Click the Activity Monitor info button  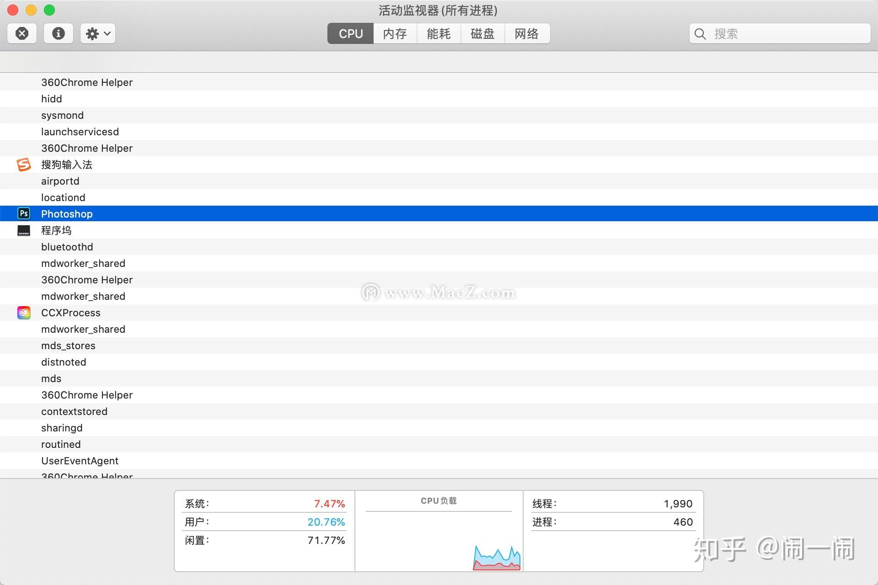58,33
